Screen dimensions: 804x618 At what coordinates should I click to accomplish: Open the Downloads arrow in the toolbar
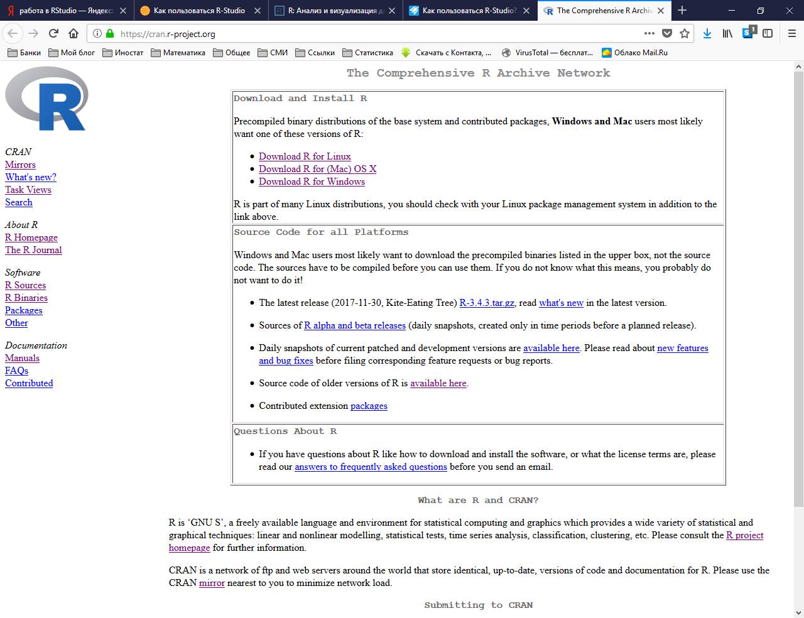point(707,34)
